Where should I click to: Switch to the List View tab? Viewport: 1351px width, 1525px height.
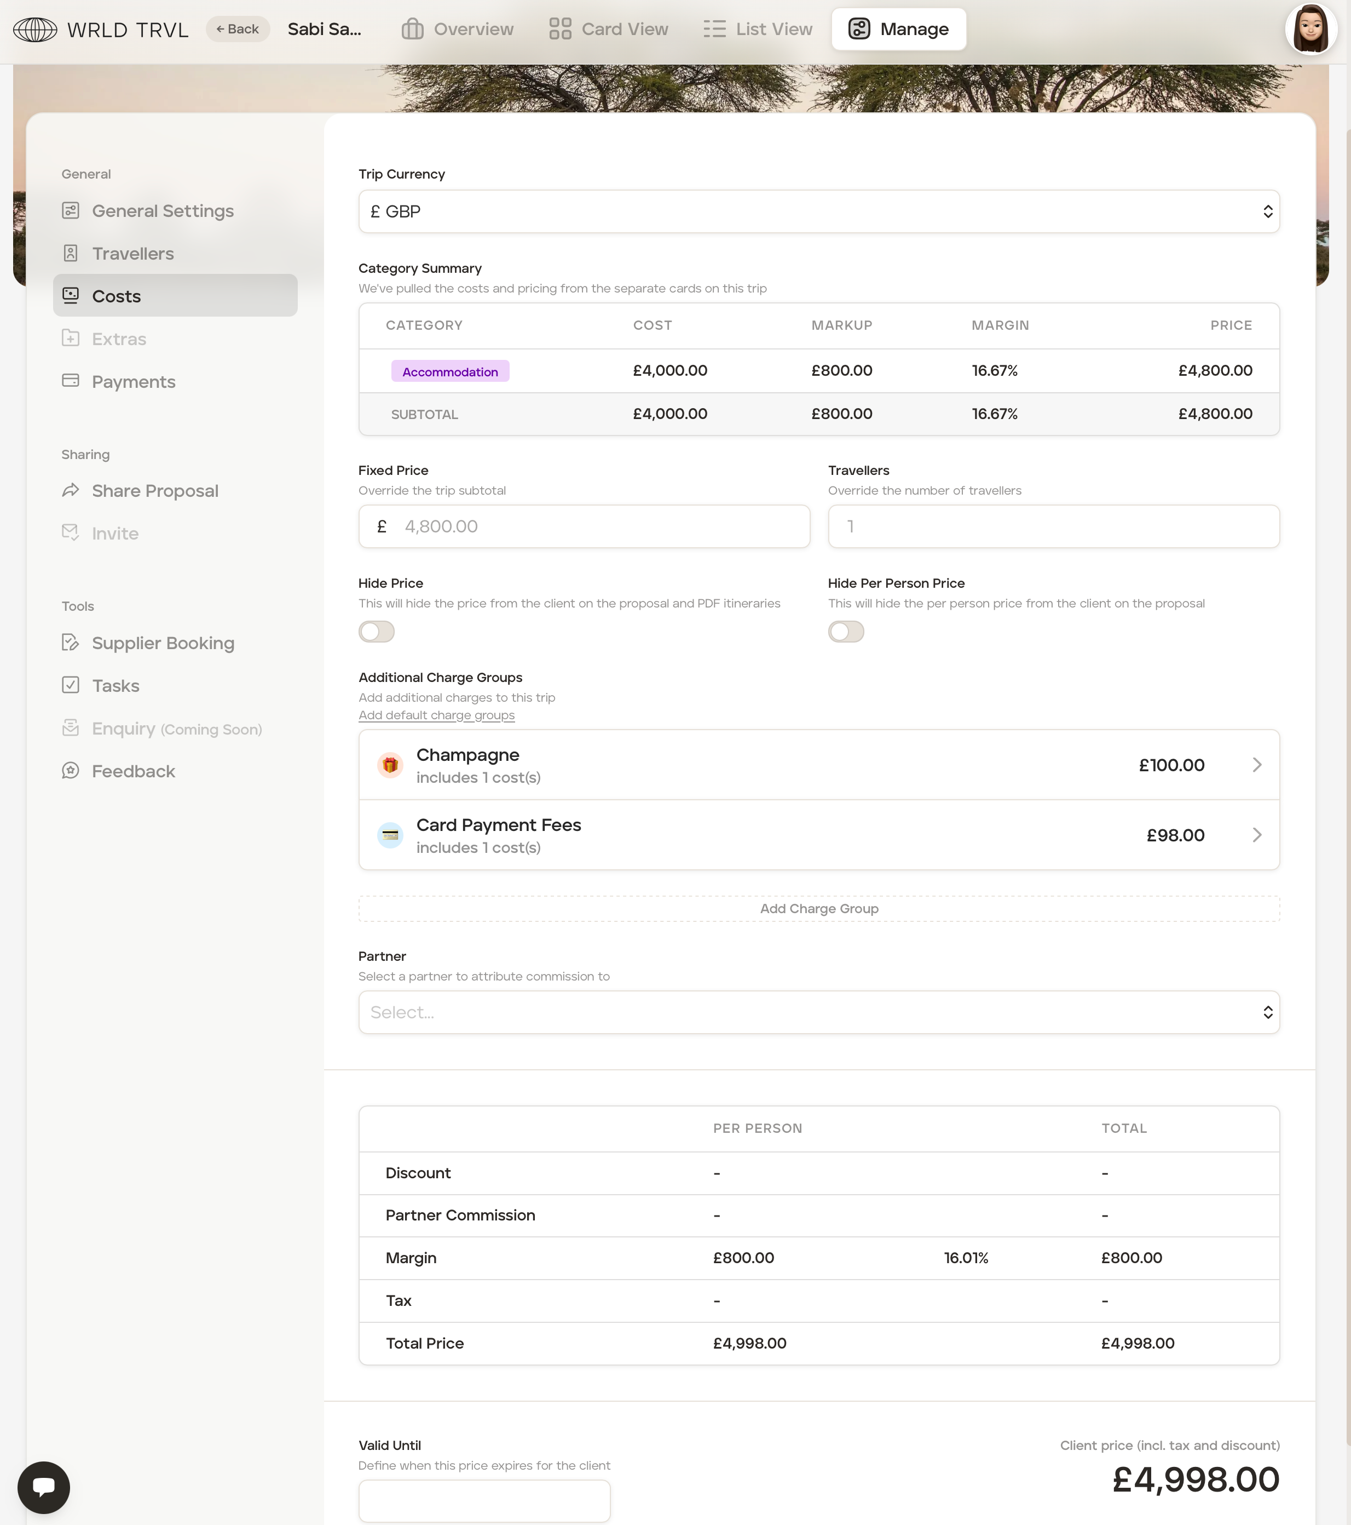tap(758, 29)
